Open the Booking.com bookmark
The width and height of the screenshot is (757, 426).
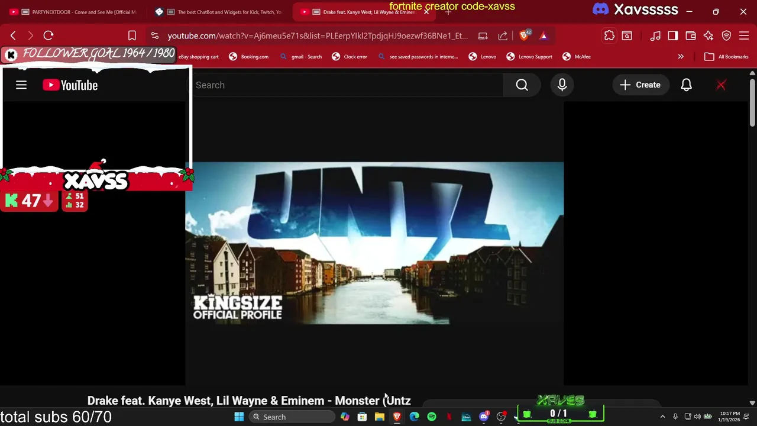click(248, 57)
